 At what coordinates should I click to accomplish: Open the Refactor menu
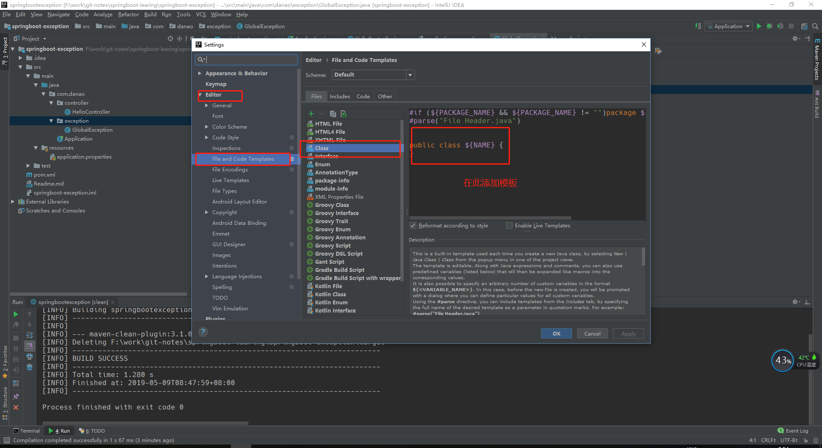pyautogui.click(x=128, y=15)
